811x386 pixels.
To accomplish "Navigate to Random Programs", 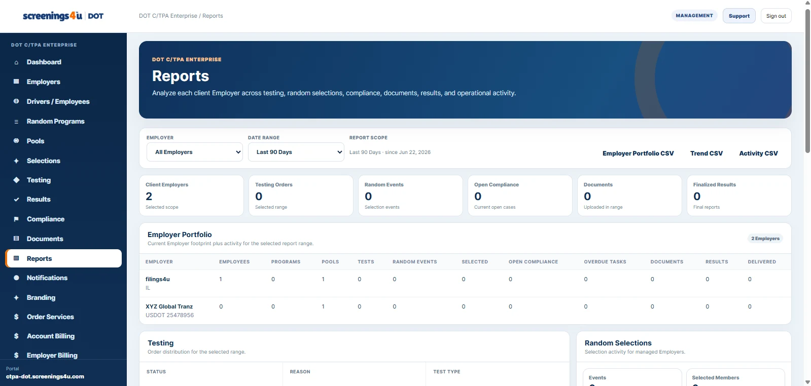I will pos(63,121).
